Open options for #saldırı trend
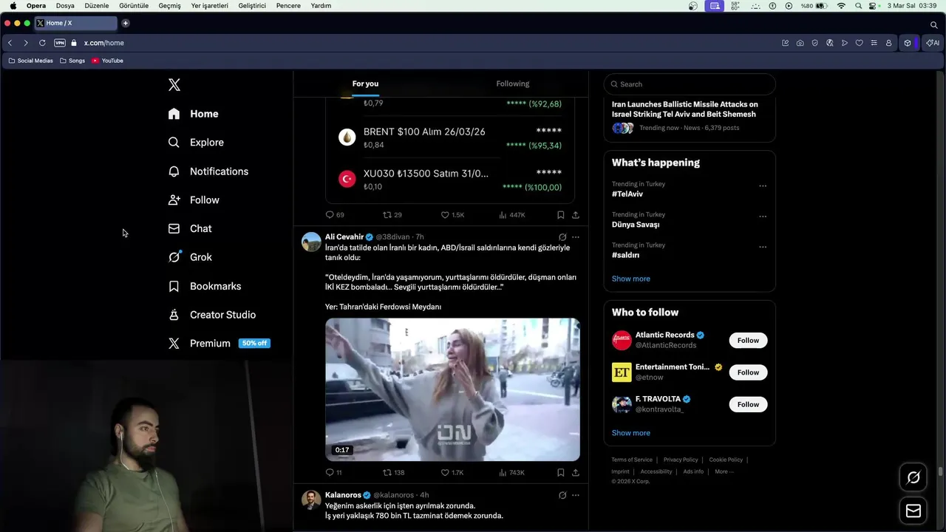 pos(763,247)
